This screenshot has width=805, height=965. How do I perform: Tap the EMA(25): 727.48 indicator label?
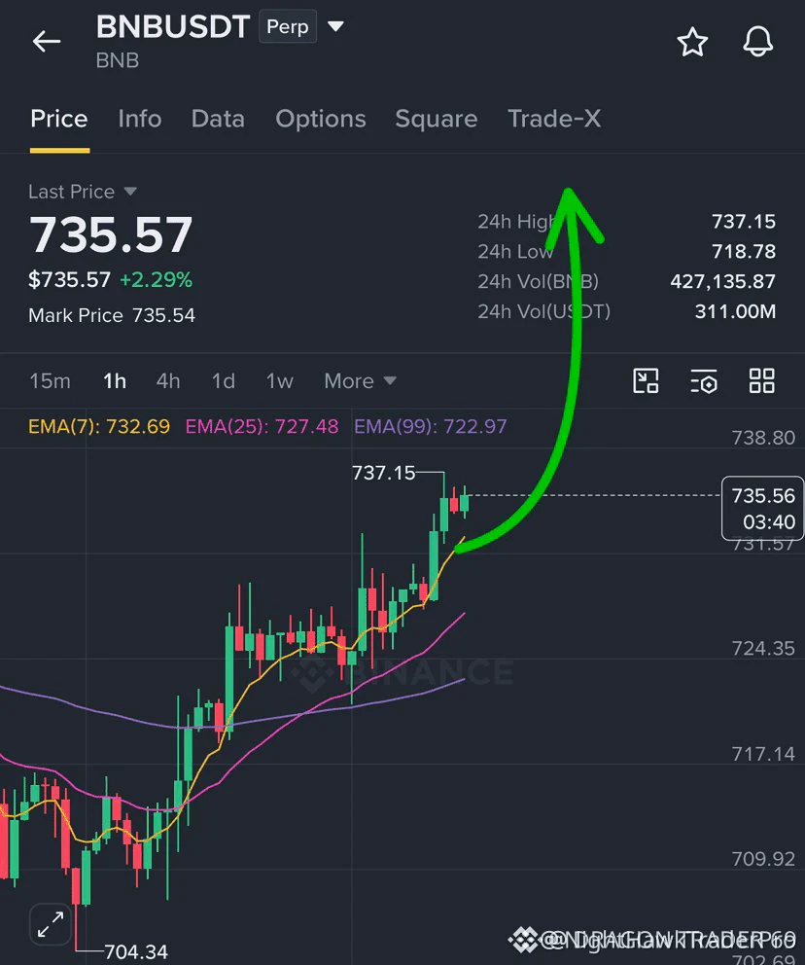coord(262,426)
